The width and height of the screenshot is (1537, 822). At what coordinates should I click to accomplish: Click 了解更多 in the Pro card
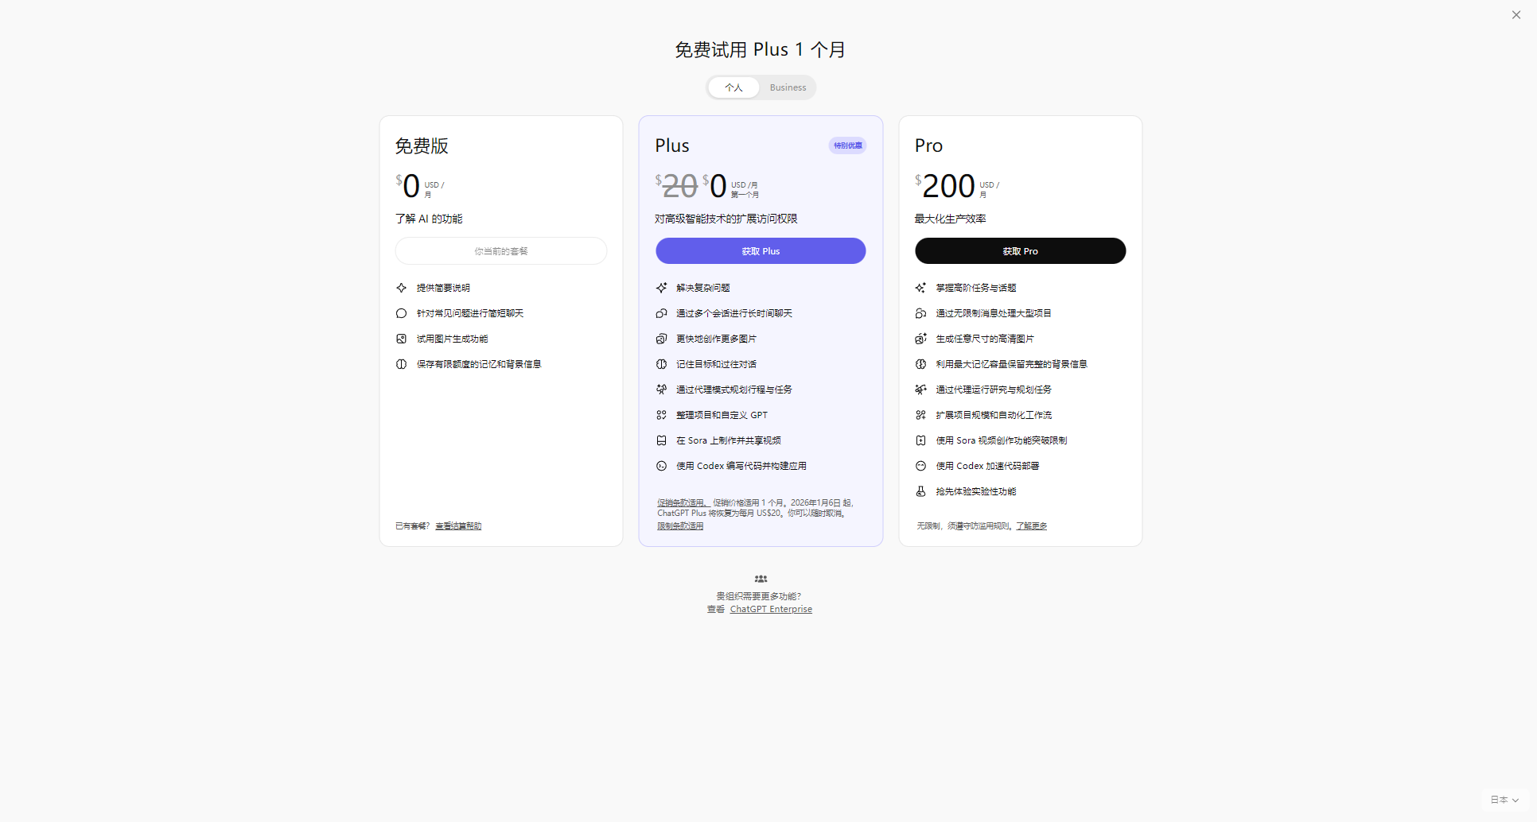click(x=1031, y=525)
